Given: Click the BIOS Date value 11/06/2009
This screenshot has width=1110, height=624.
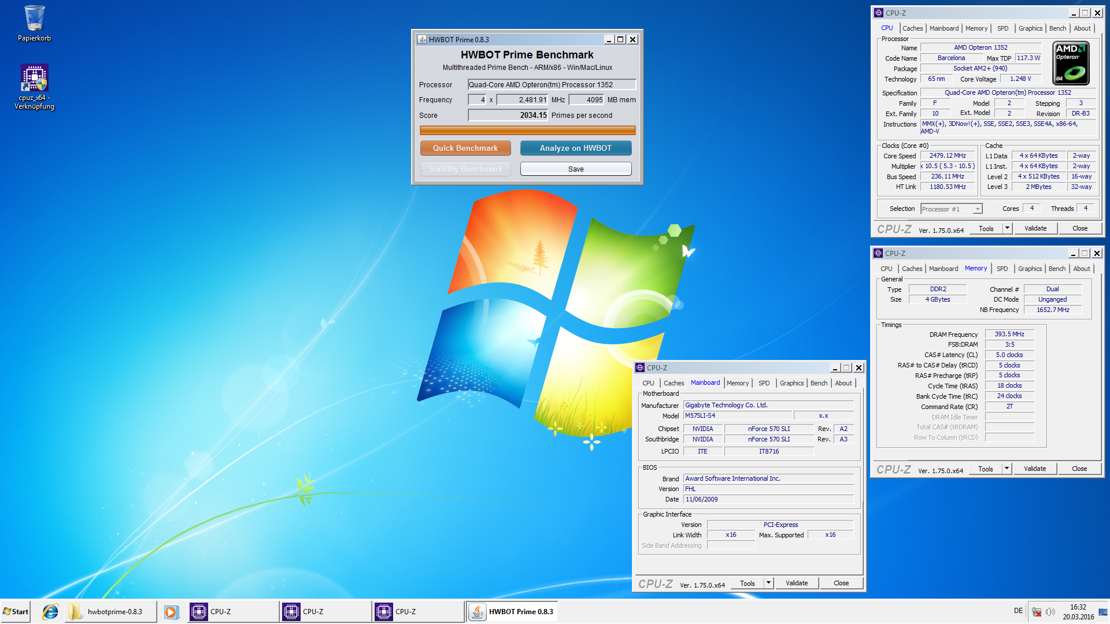Looking at the screenshot, I should pos(769,499).
